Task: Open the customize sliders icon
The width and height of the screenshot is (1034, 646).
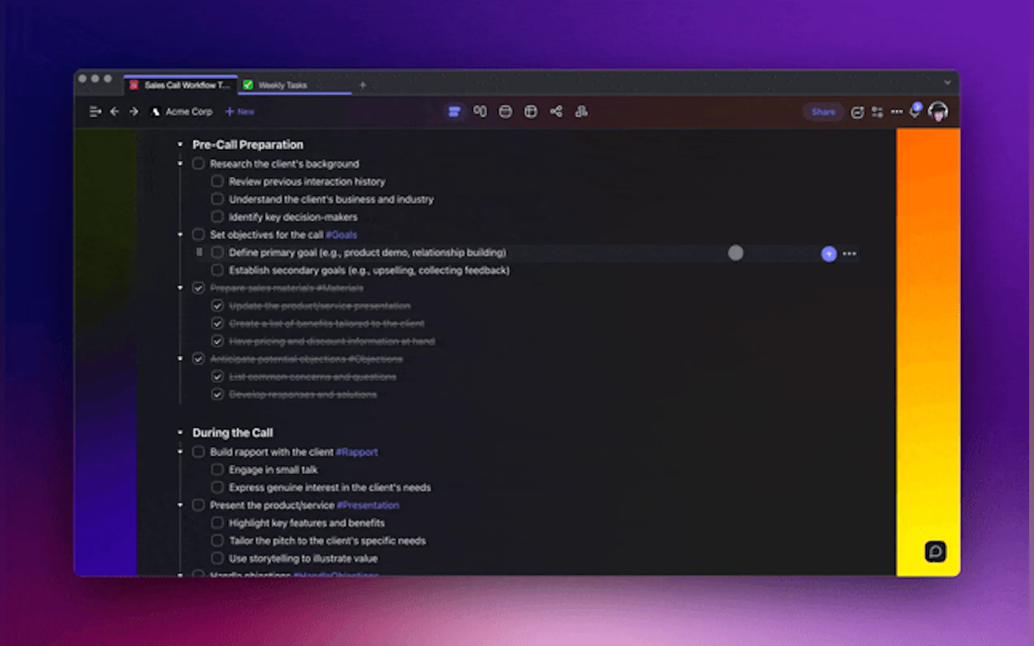Action: 878,112
